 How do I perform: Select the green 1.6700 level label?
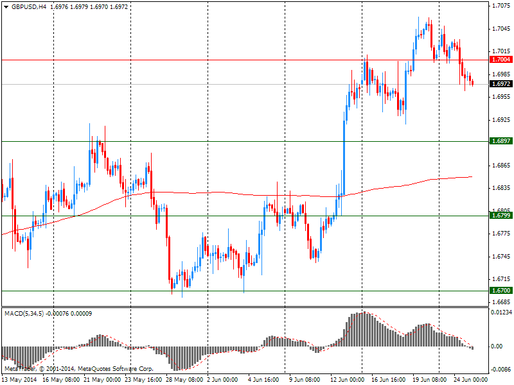pos(501,291)
